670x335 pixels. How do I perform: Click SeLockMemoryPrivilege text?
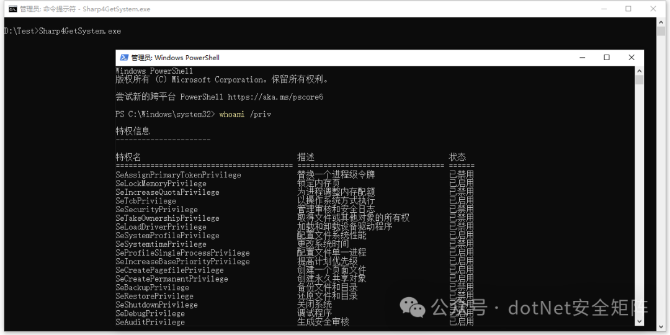coord(161,184)
